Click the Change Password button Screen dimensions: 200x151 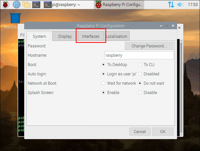tap(149, 46)
